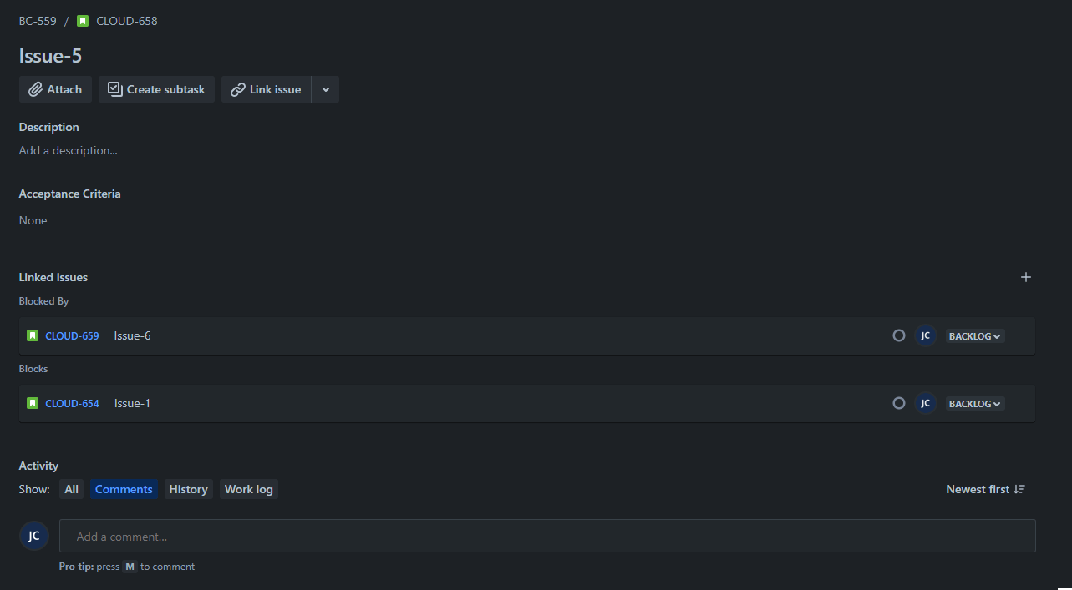Click the Link issue chain icon
This screenshot has height=590, width=1072.
pos(236,89)
